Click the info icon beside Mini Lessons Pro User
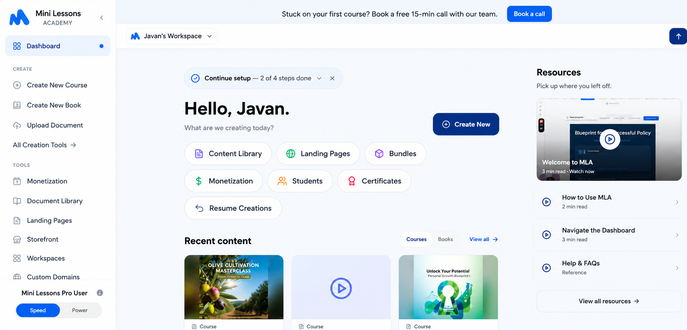The image size is (687, 330). pos(100,293)
